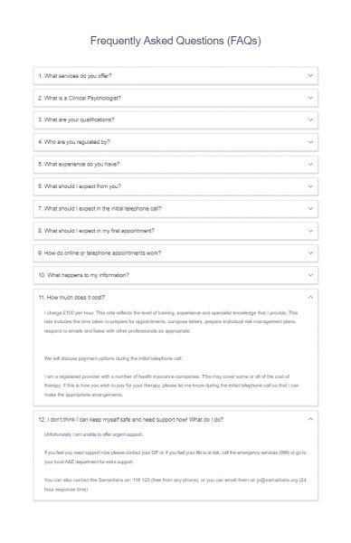
Task: Click chevron beside 'What experience do you have?'
Action: click(x=310, y=164)
